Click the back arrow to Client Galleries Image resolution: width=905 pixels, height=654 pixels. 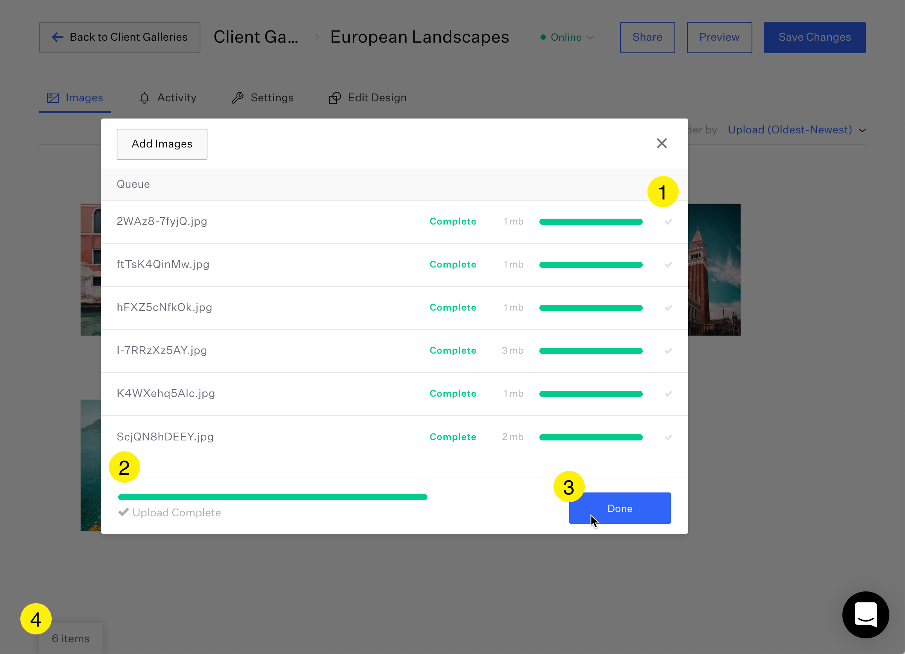58,37
